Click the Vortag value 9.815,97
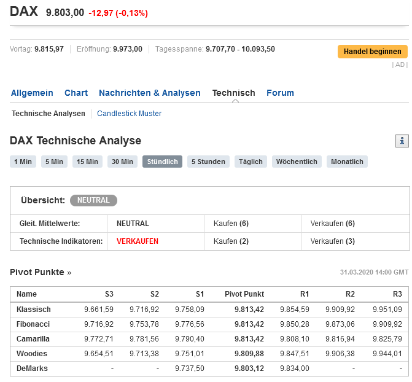Screen dimensions: 412x382 pos(49,49)
